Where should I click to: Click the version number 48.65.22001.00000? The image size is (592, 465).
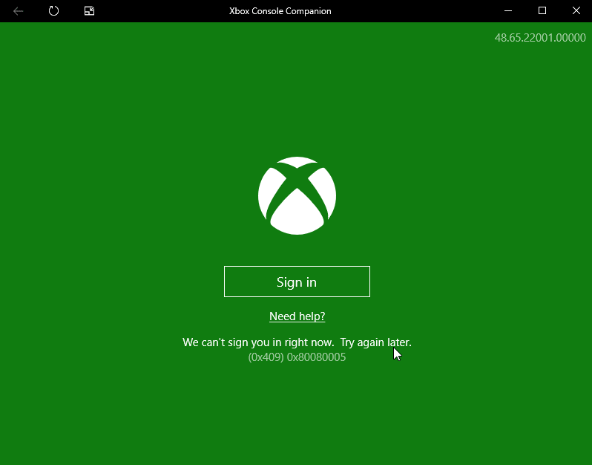(540, 38)
